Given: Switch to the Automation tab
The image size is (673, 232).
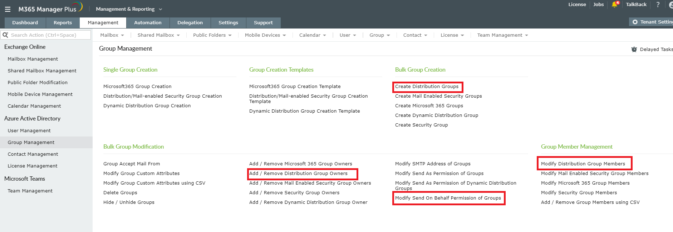Looking at the screenshot, I should [x=148, y=22].
